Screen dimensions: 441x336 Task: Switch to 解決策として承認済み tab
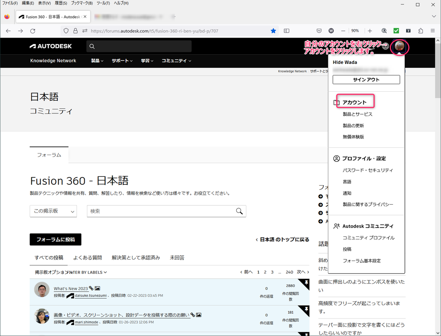[136, 258]
